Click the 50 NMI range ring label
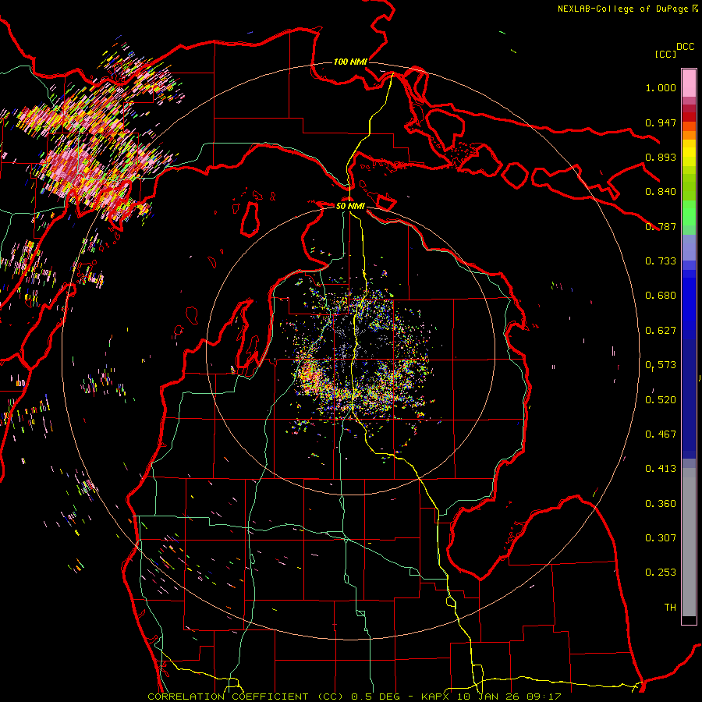Screen dimensions: 702x702 (350, 206)
